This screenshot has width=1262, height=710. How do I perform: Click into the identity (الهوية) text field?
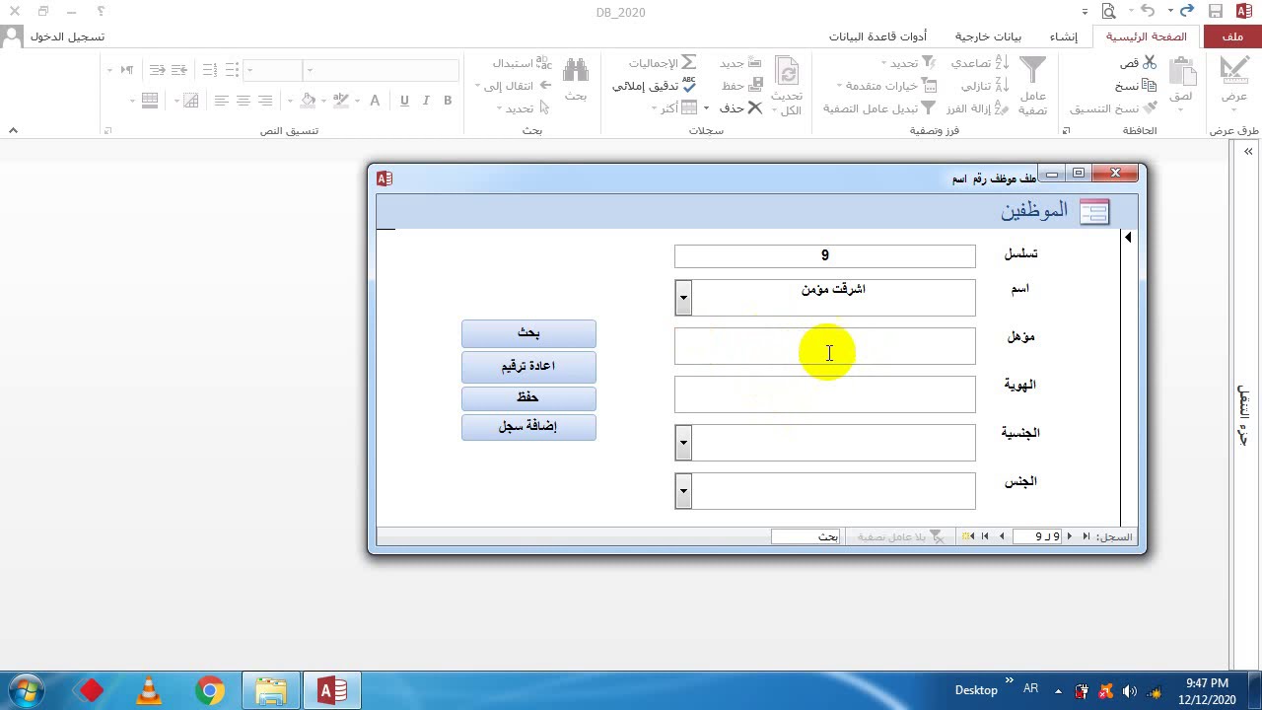coord(825,394)
